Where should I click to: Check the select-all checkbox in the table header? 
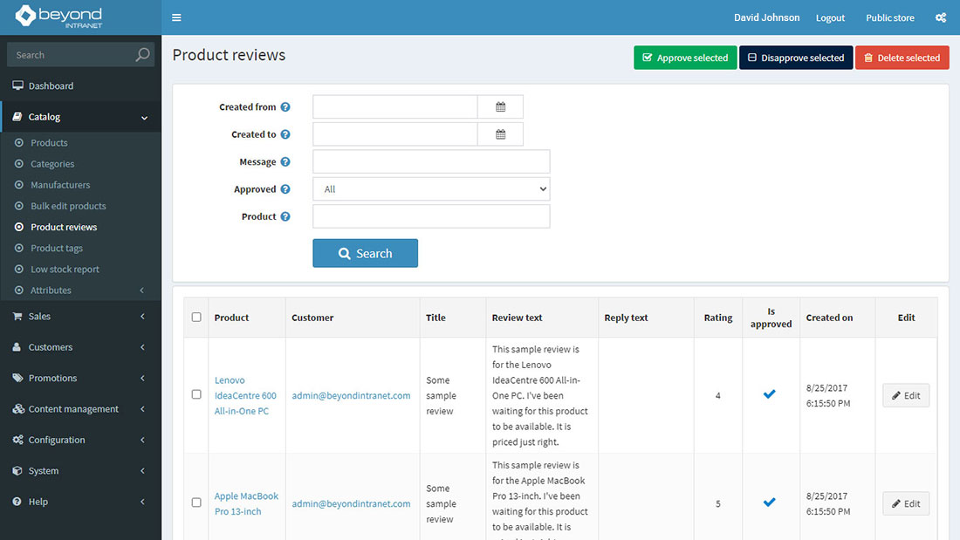click(x=195, y=318)
